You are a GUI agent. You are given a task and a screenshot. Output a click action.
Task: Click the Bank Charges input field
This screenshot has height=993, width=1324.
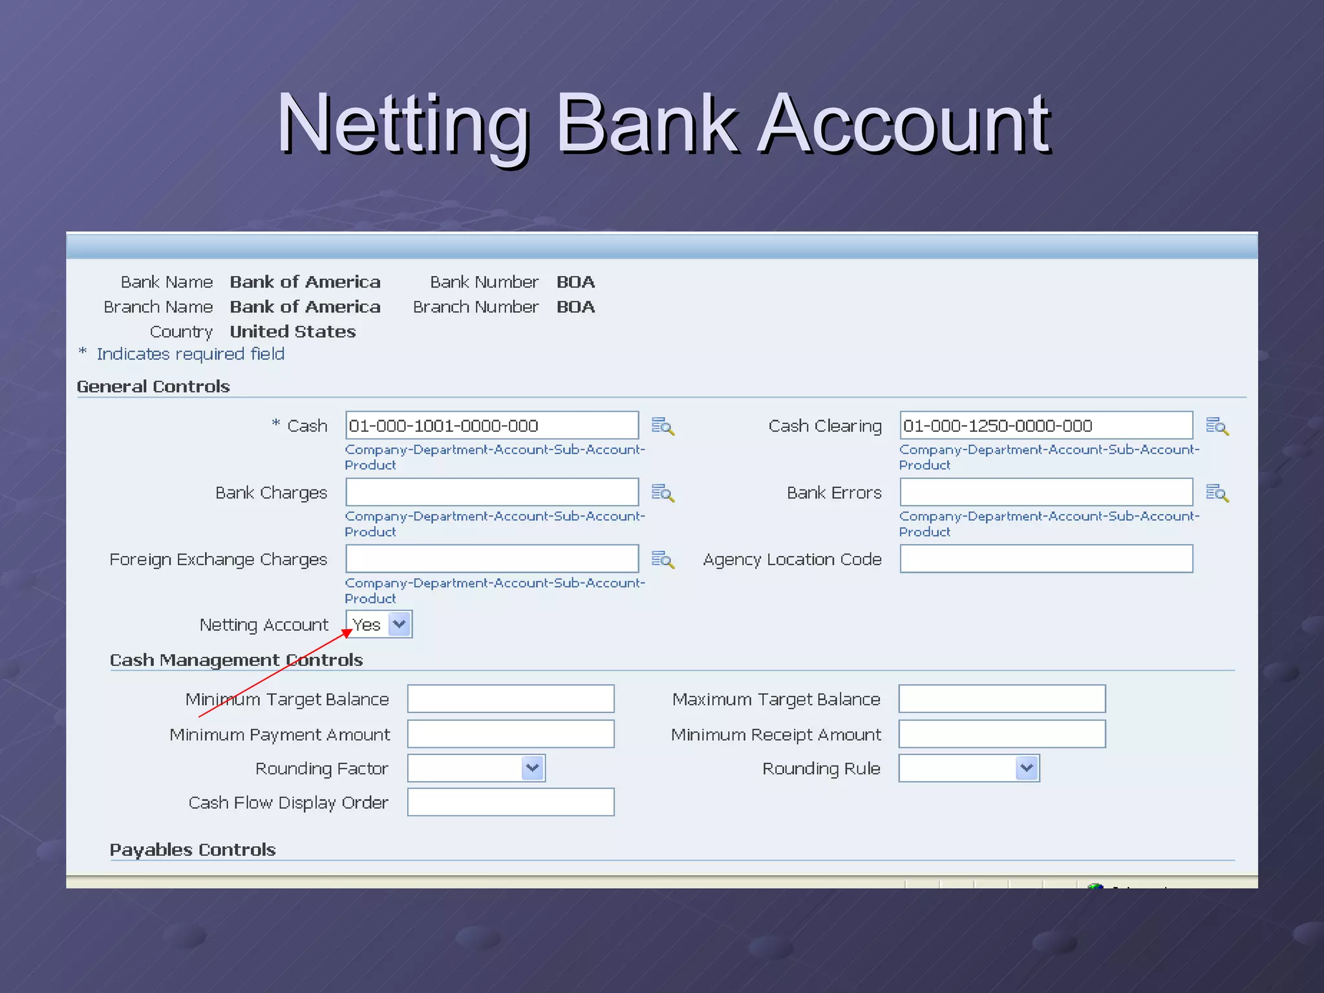(x=492, y=492)
